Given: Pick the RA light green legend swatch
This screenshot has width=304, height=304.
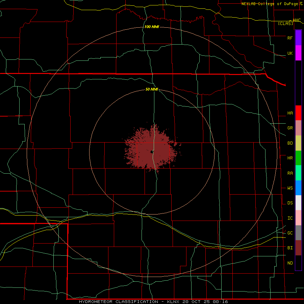Looking at the screenshot, I should 298,173.
